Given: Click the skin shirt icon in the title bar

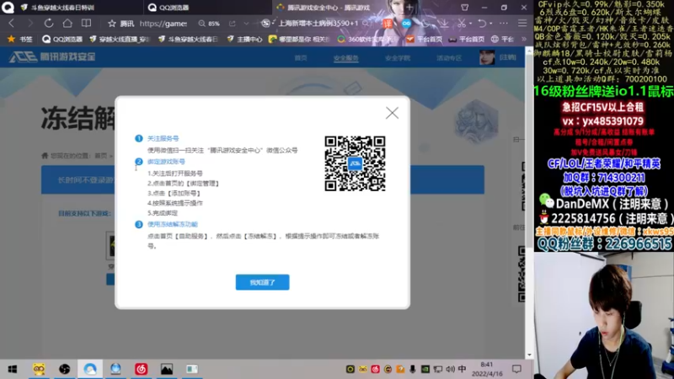Looking at the screenshot, I should click(x=465, y=8).
